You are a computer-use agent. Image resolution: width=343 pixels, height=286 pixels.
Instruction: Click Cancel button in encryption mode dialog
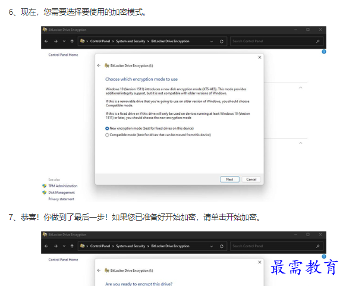pyautogui.click(x=251, y=180)
